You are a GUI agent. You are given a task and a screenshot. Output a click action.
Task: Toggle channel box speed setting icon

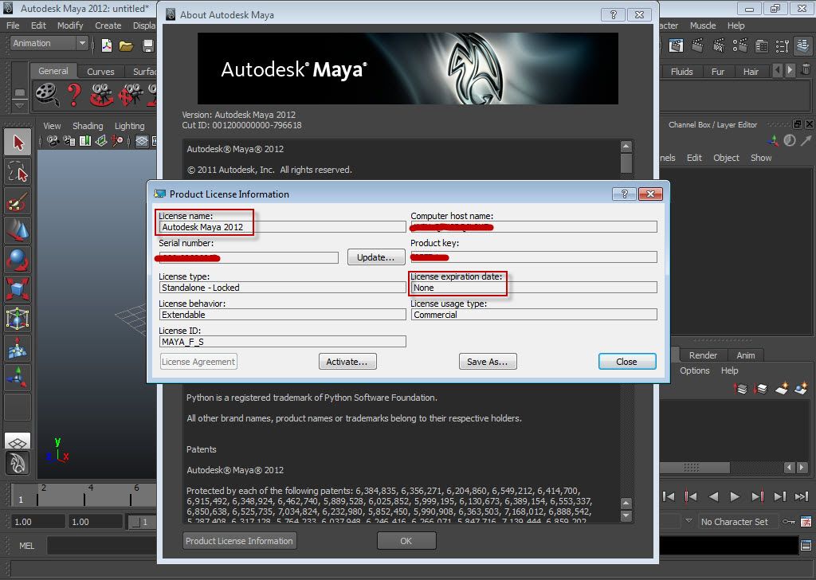[790, 140]
